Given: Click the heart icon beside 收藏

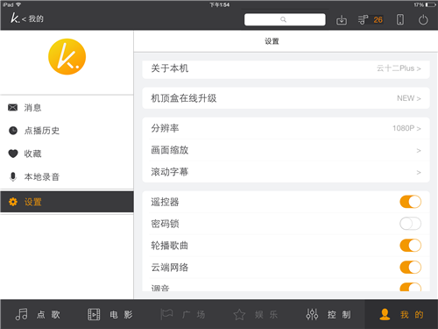Looking at the screenshot, I should click(13, 154).
